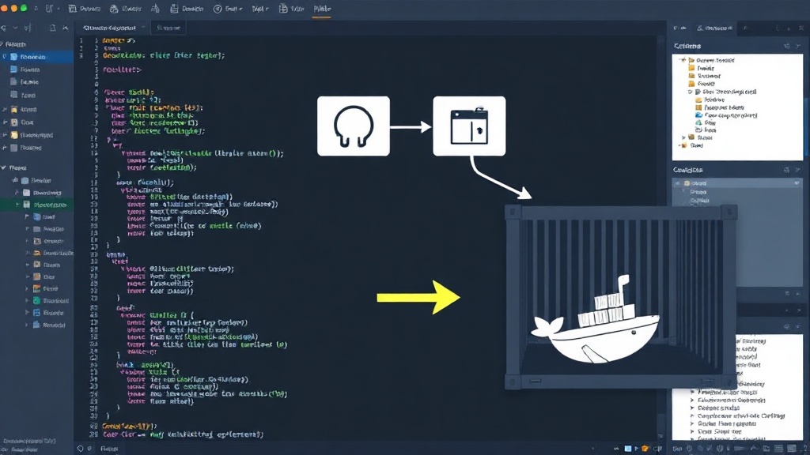Close the right panel with top-right X
The width and height of the screenshot is (810, 455).
(x=801, y=28)
